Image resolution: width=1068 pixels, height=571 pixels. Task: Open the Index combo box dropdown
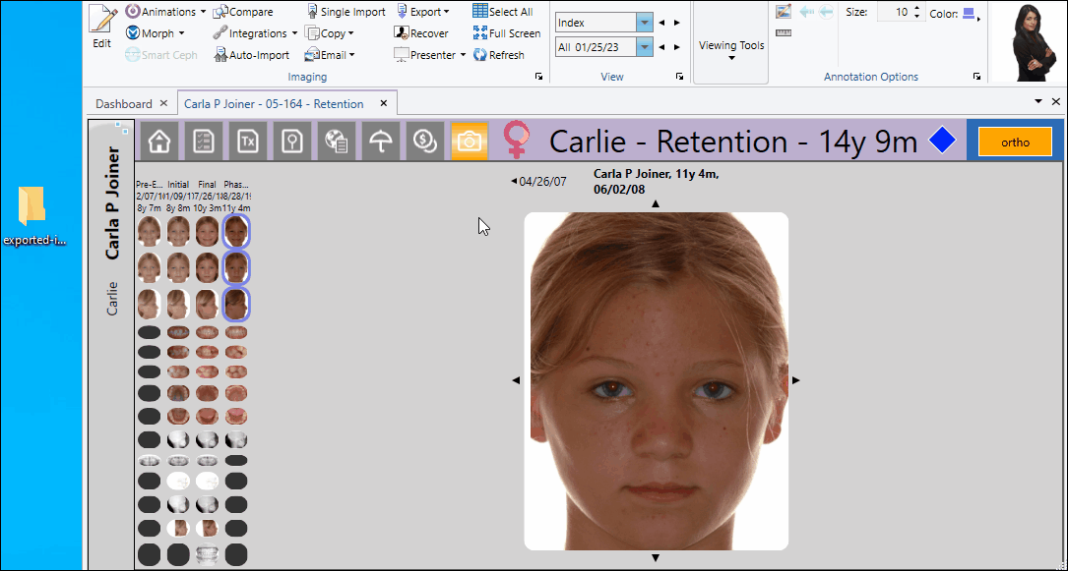(644, 22)
